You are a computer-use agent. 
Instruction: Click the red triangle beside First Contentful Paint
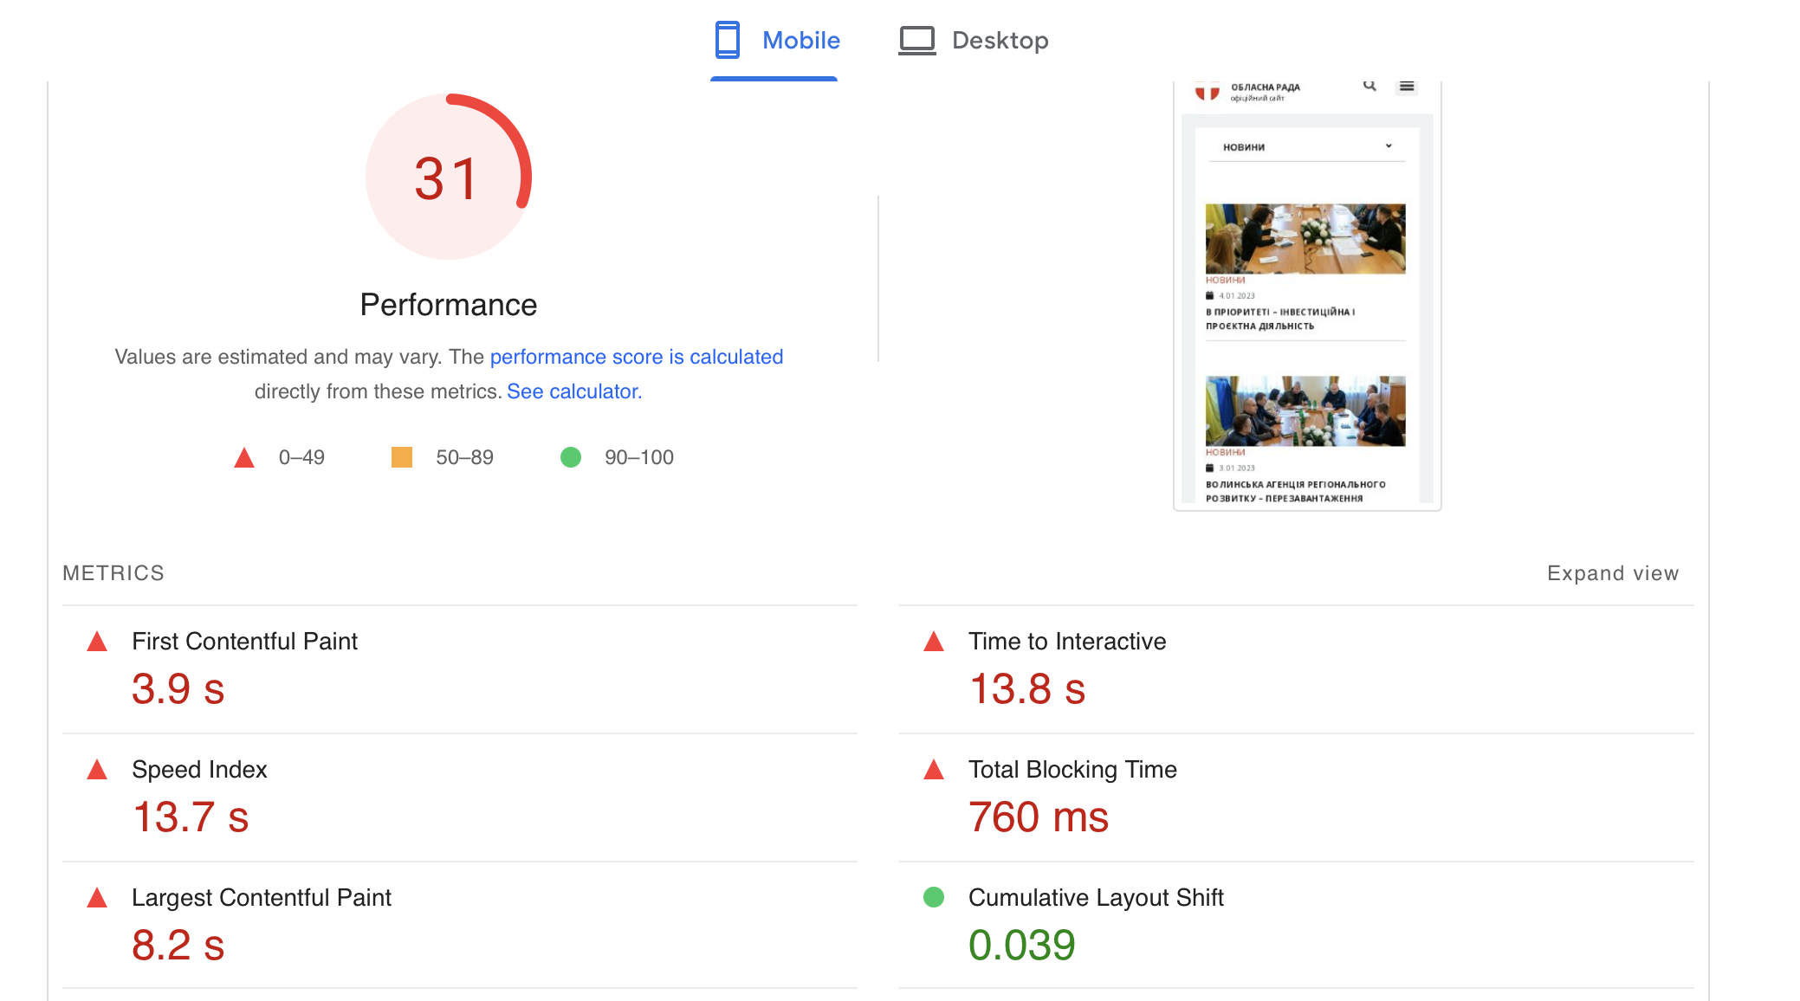[x=97, y=642]
